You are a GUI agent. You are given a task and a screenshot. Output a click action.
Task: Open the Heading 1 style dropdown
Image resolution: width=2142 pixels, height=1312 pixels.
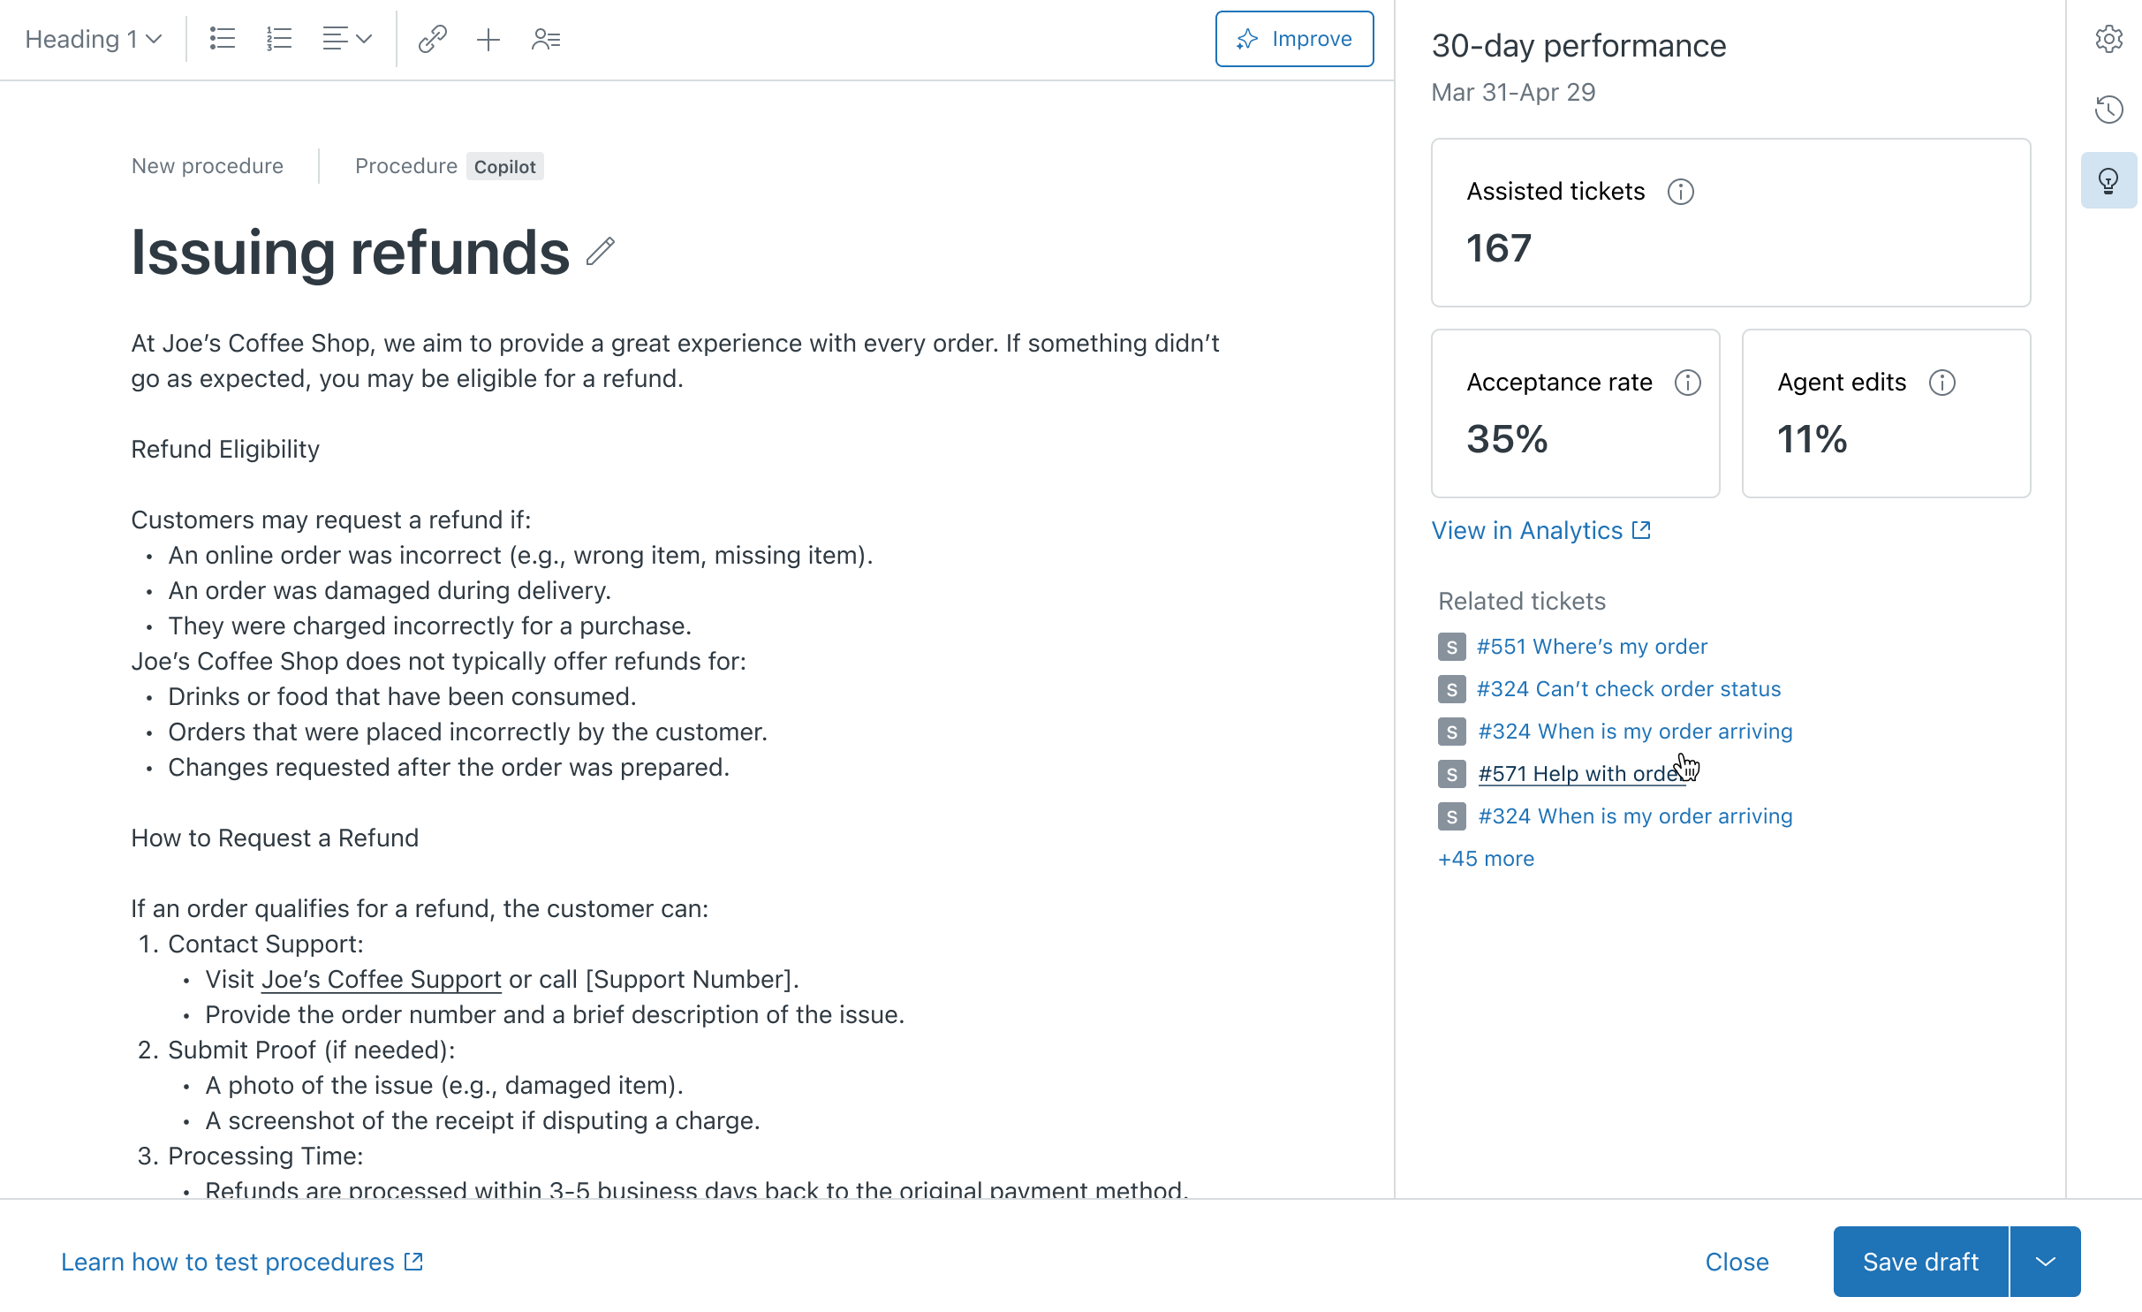coord(93,39)
